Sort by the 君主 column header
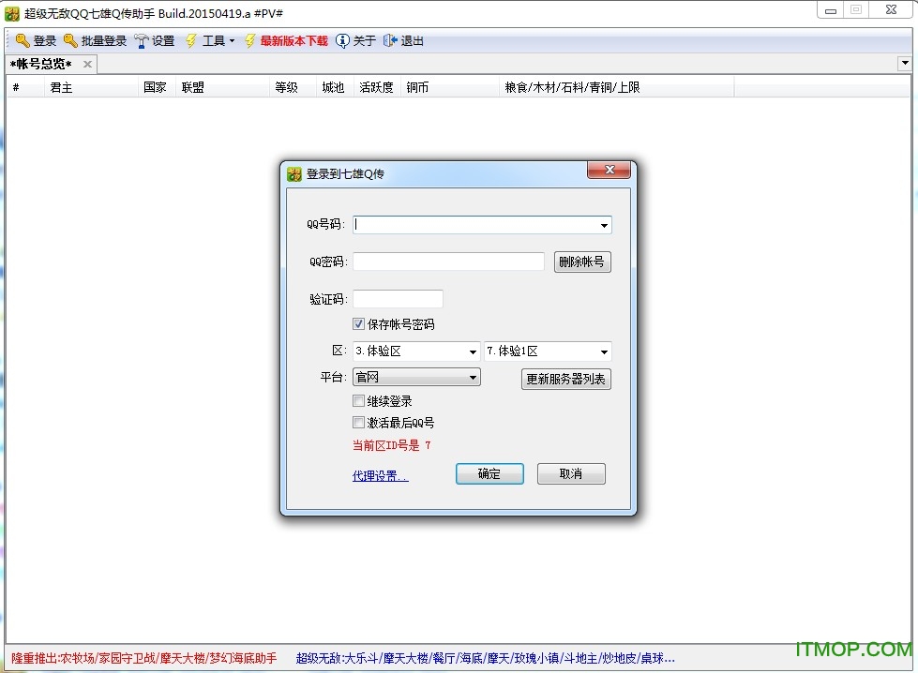The image size is (918, 673). (x=91, y=87)
